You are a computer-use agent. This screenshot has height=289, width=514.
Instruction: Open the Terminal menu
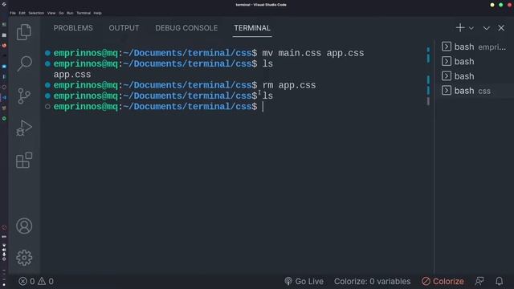[x=84, y=13]
